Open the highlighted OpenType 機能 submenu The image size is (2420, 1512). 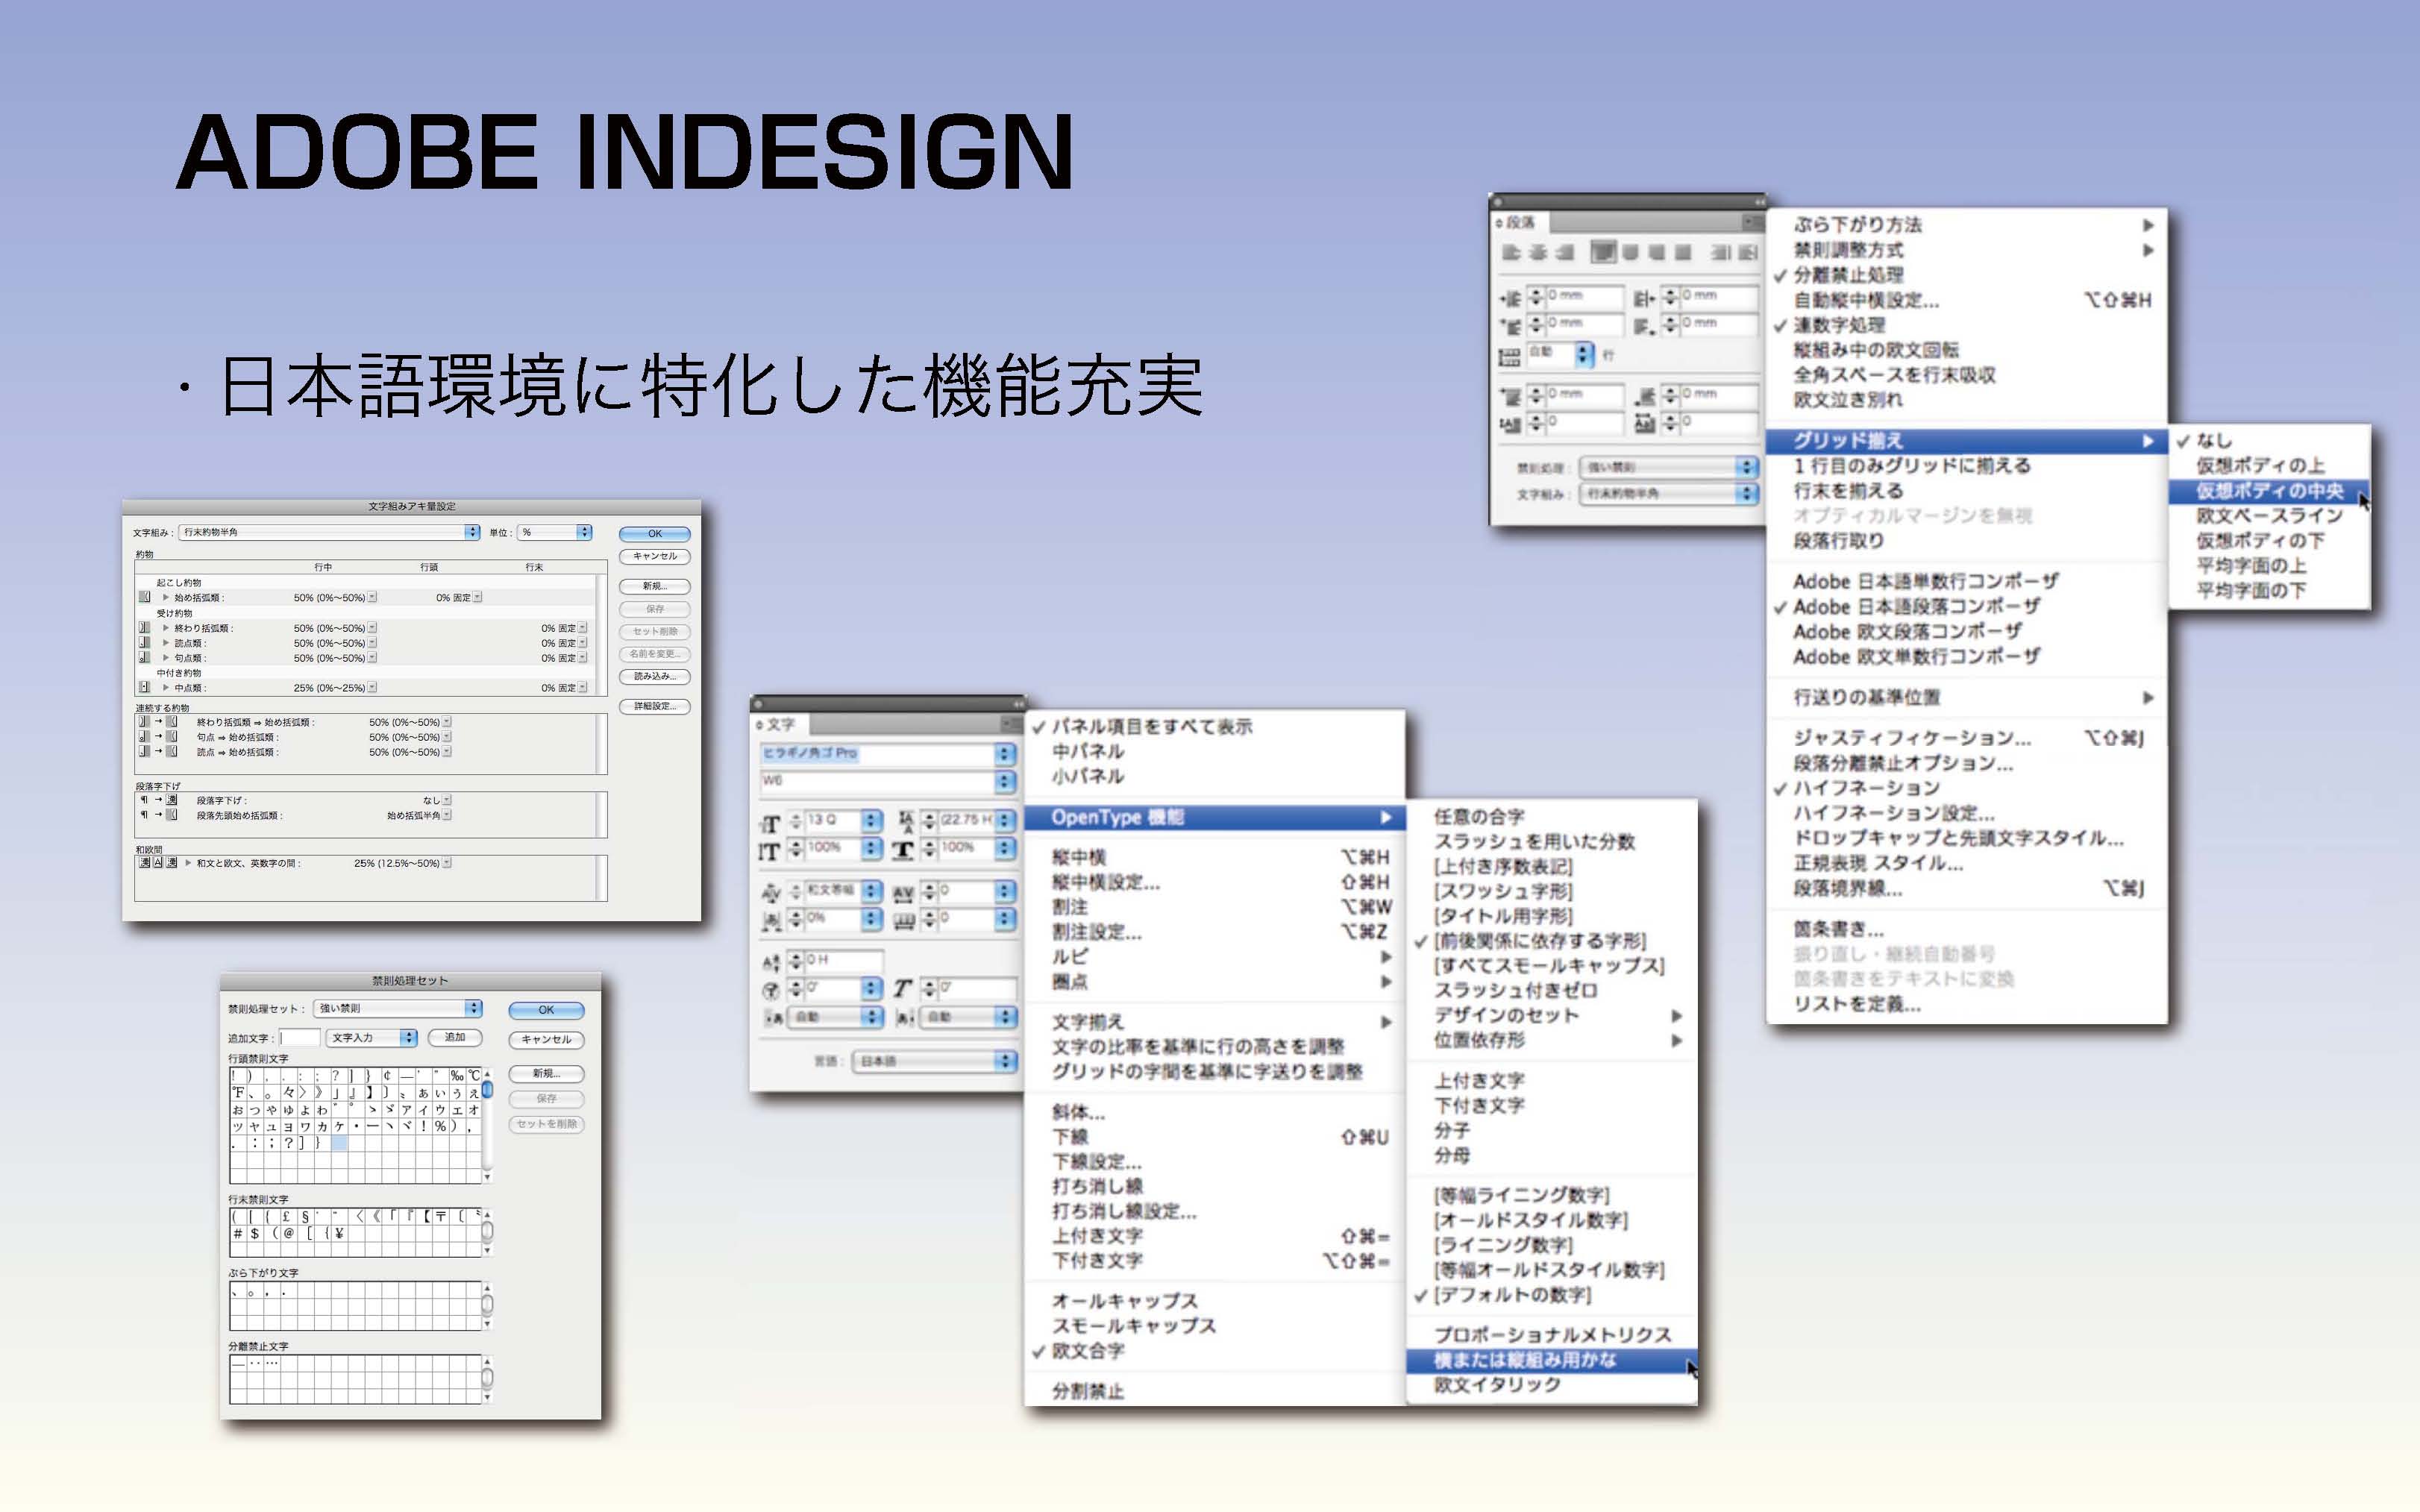click(x=1215, y=818)
